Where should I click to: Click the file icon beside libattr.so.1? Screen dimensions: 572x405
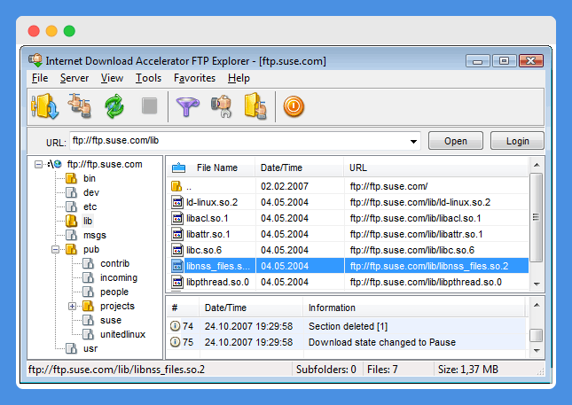coord(177,234)
